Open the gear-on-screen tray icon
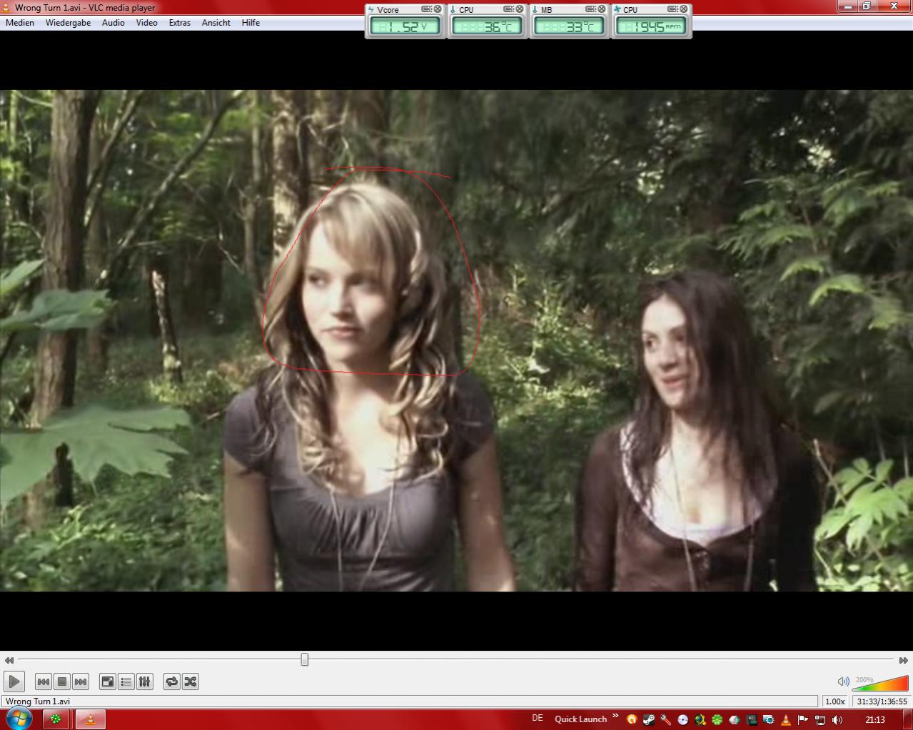This screenshot has height=730, width=913. pyautogui.click(x=769, y=719)
